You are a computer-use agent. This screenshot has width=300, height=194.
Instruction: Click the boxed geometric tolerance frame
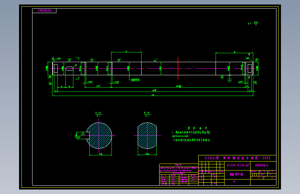[x=135, y=80]
